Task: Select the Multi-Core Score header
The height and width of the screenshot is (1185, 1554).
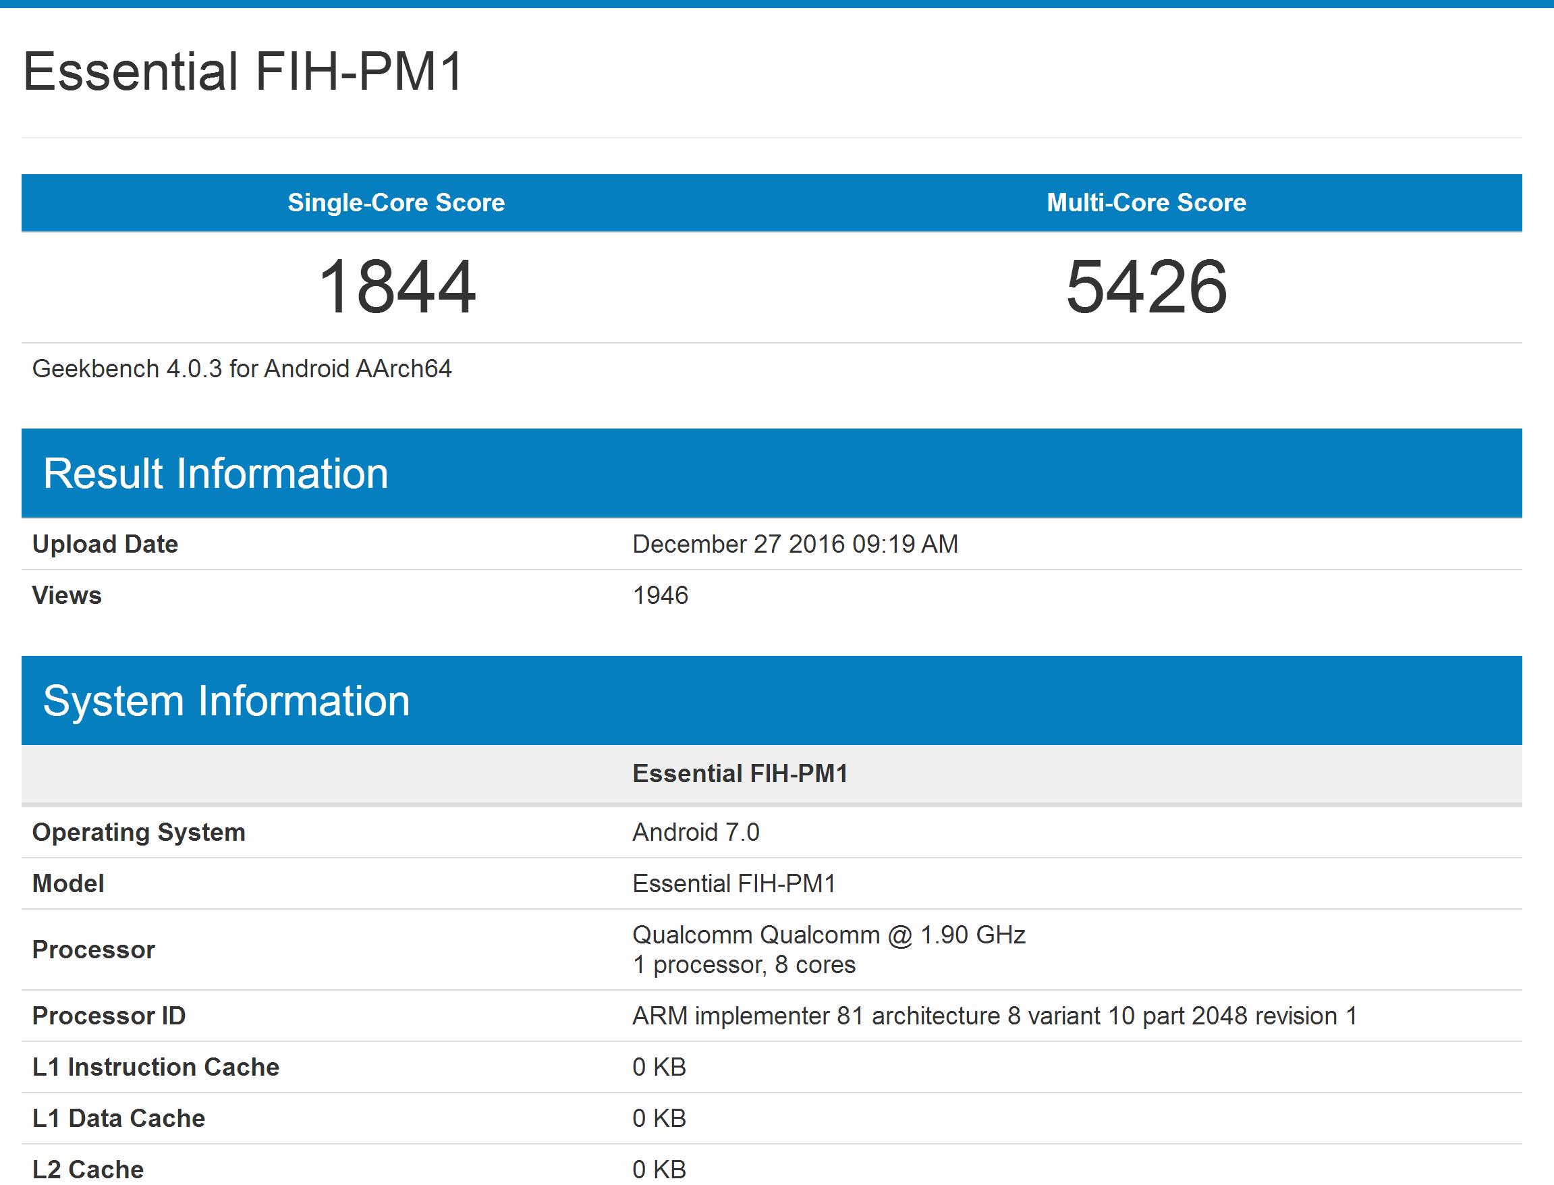Action: pos(1146,202)
